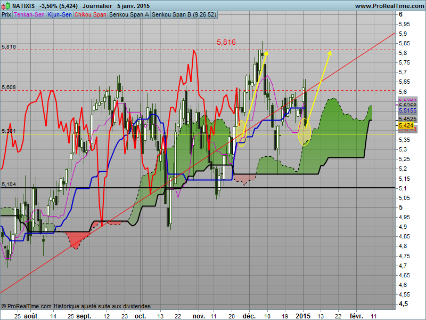Click the 5,7 price axis label

pyautogui.click(x=403, y=73)
